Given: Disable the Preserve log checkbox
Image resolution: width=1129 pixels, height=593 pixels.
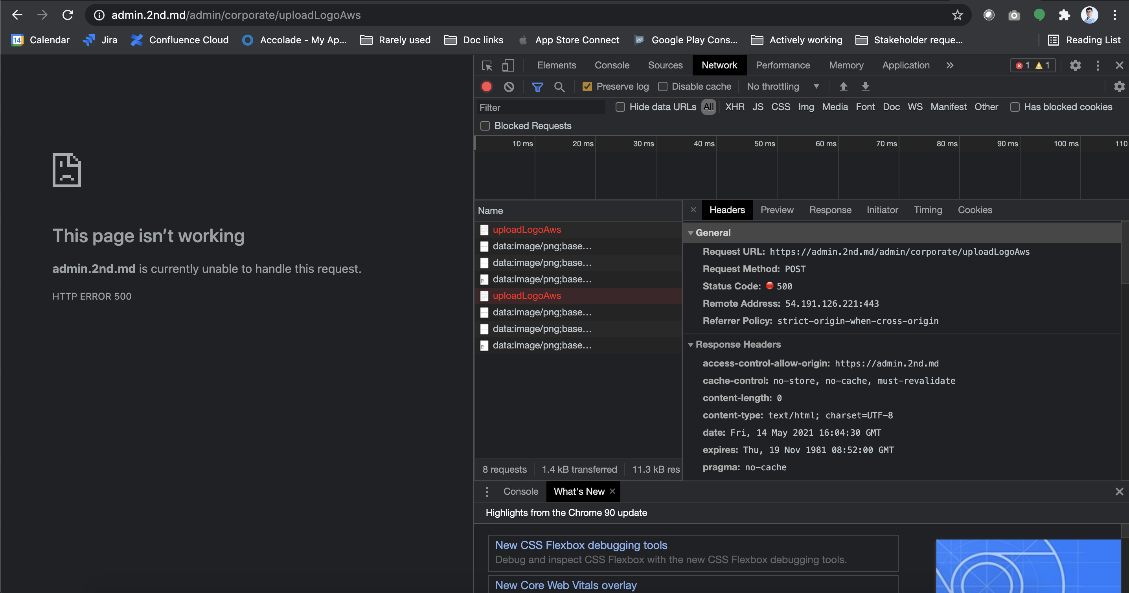Looking at the screenshot, I should [x=587, y=87].
